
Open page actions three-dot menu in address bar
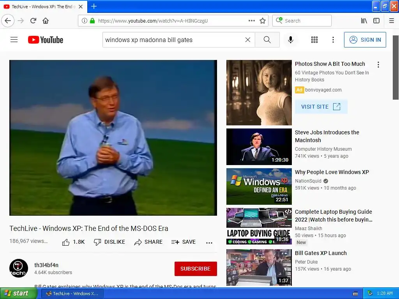tap(251, 21)
